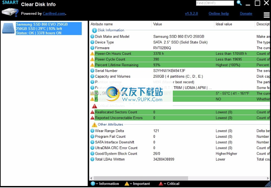Click the 5° - 55°C ideal temperature cell
Viewport: 271px width, 188px height.
[x=233, y=93]
